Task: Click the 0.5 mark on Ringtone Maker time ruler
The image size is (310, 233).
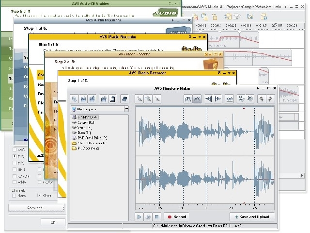Action: (160, 208)
